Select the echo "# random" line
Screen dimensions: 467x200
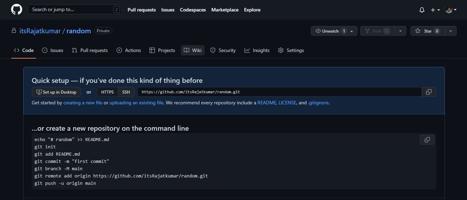point(72,139)
